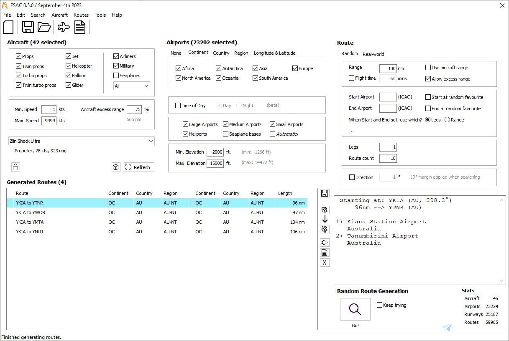Switch to the Real-world route tab
This screenshot has height=341, width=509.
[x=373, y=54]
